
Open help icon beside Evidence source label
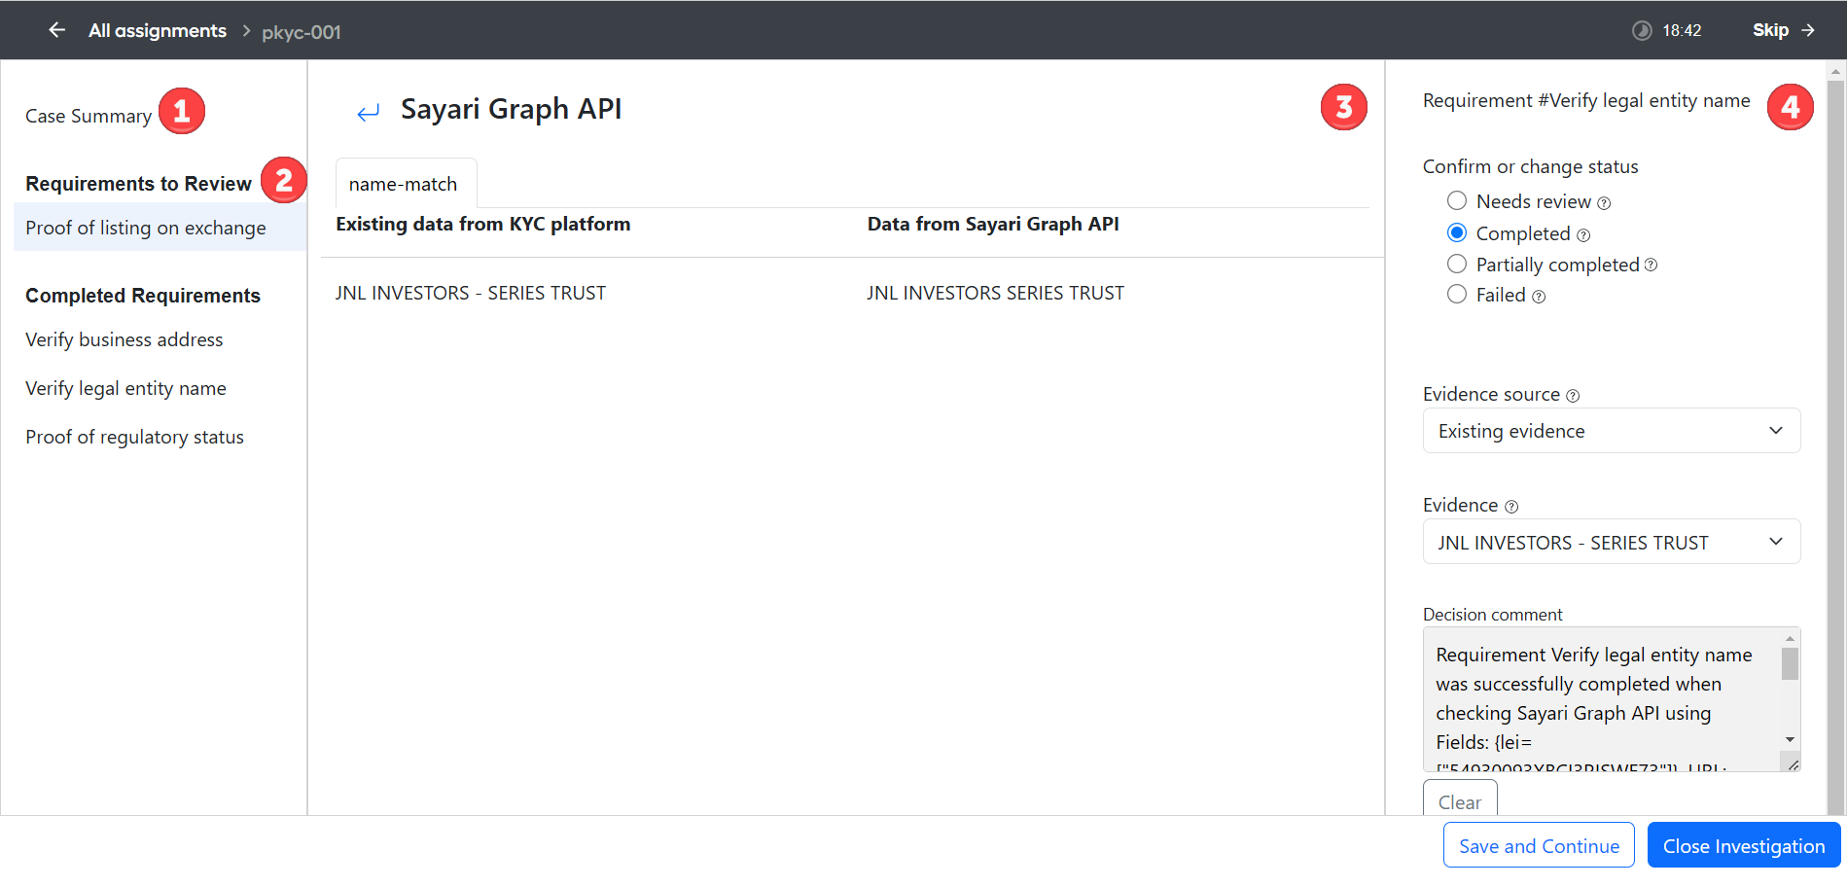(1573, 396)
